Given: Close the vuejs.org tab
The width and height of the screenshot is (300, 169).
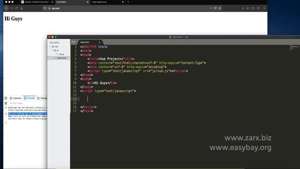Looking at the screenshot, I should click(x=123, y=2).
